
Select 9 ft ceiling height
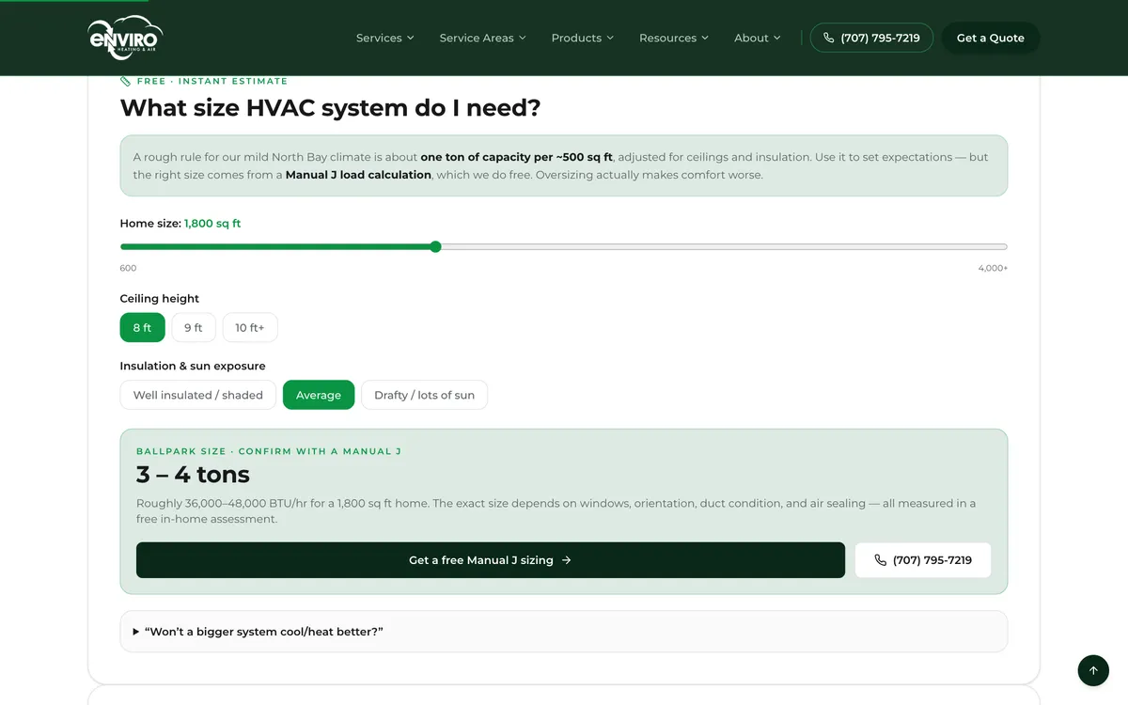tap(194, 328)
